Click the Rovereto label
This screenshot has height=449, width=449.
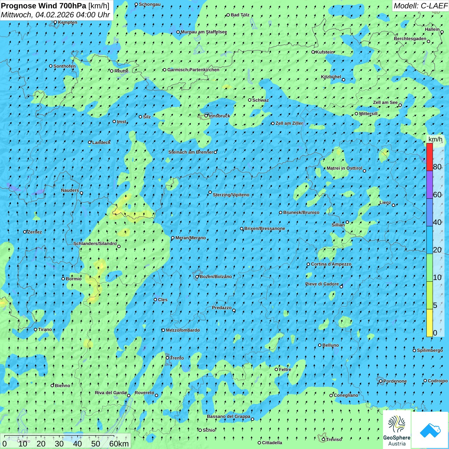tap(144, 393)
